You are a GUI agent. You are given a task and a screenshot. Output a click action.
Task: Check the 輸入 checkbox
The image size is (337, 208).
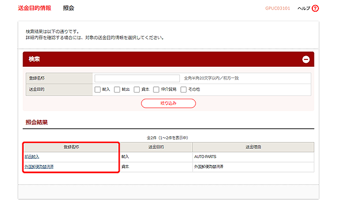97,89
